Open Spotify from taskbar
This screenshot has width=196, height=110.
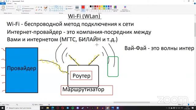pyautogui.click(x=73, y=108)
